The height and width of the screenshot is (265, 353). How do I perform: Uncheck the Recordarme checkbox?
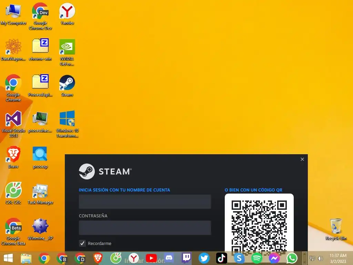click(x=82, y=243)
